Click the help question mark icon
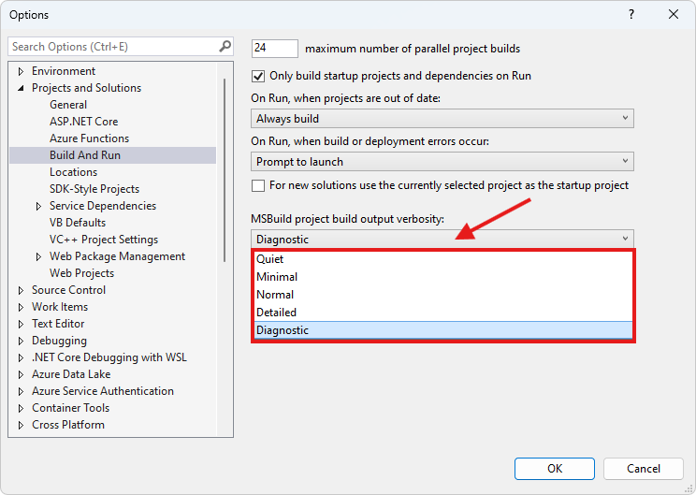The width and height of the screenshot is (696, 495). 631,14
